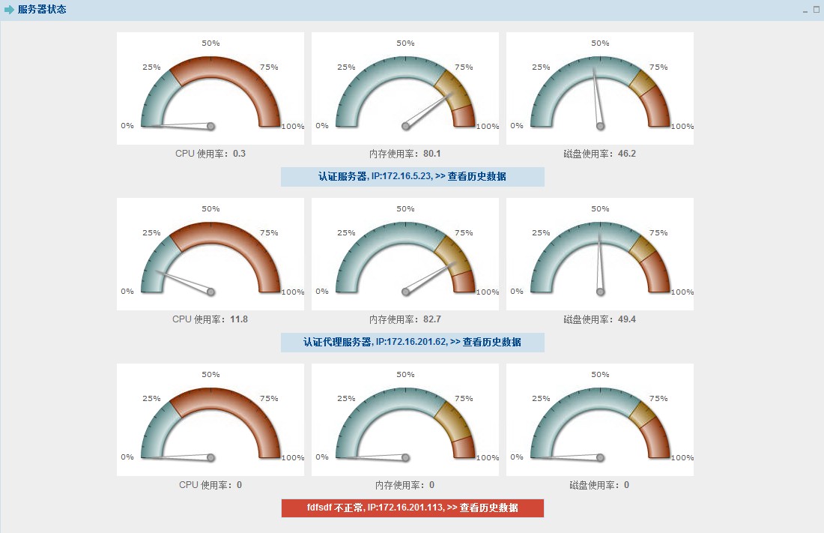
Task: Click the "内存使用率: 80.1" label
Action: (x=405, y=154)
